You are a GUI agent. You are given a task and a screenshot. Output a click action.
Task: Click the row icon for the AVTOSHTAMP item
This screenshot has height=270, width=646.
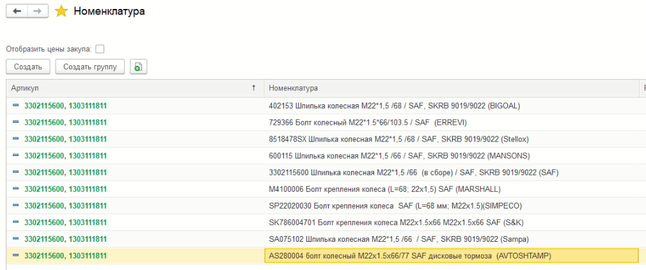(x=16, y=255)
